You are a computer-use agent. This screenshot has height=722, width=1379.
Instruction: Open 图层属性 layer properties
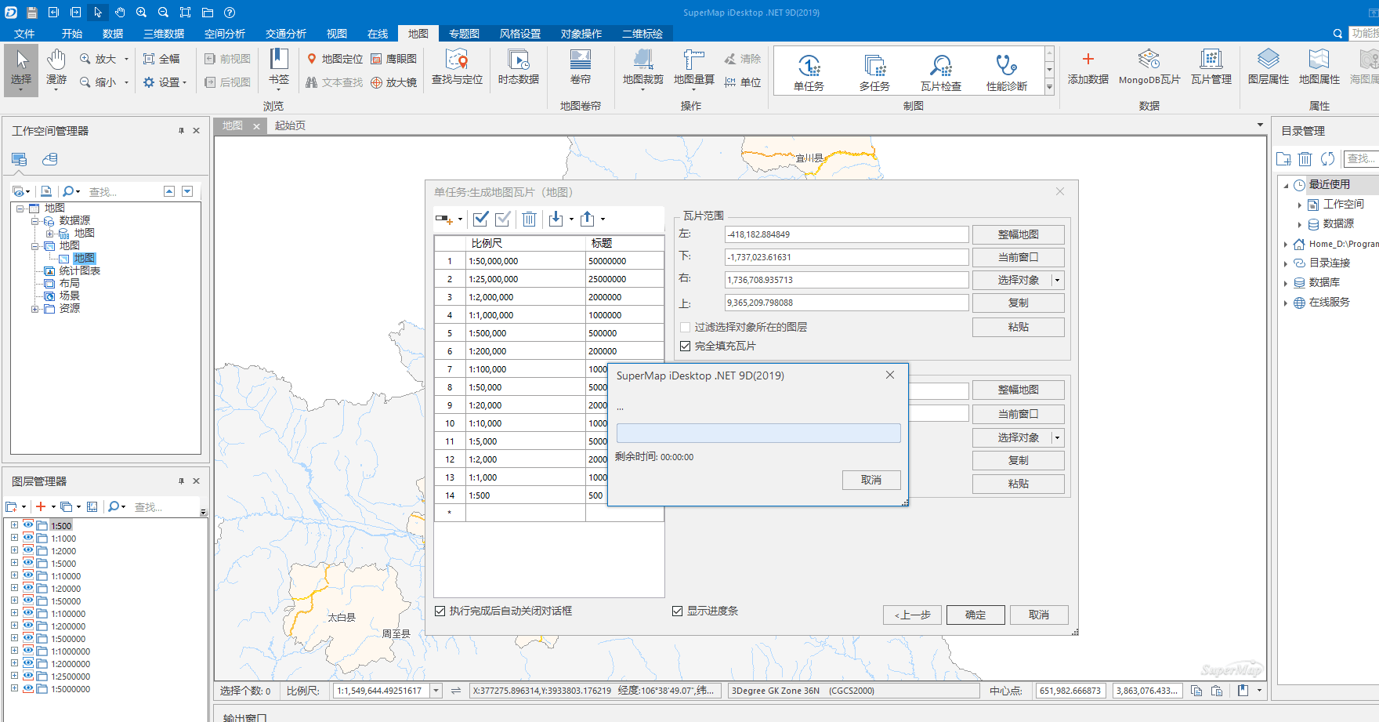[1268, 68]
